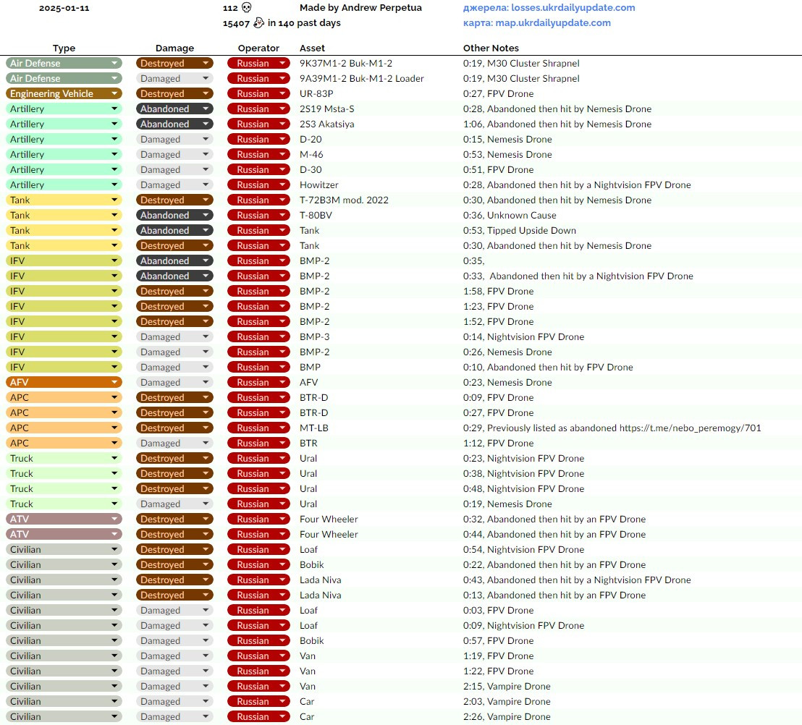
Task: Open Operator dropdown in the D-30 row
Action: coord(259,170)
